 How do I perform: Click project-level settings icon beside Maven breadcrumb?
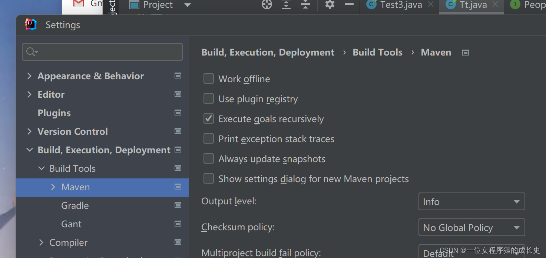466,53
